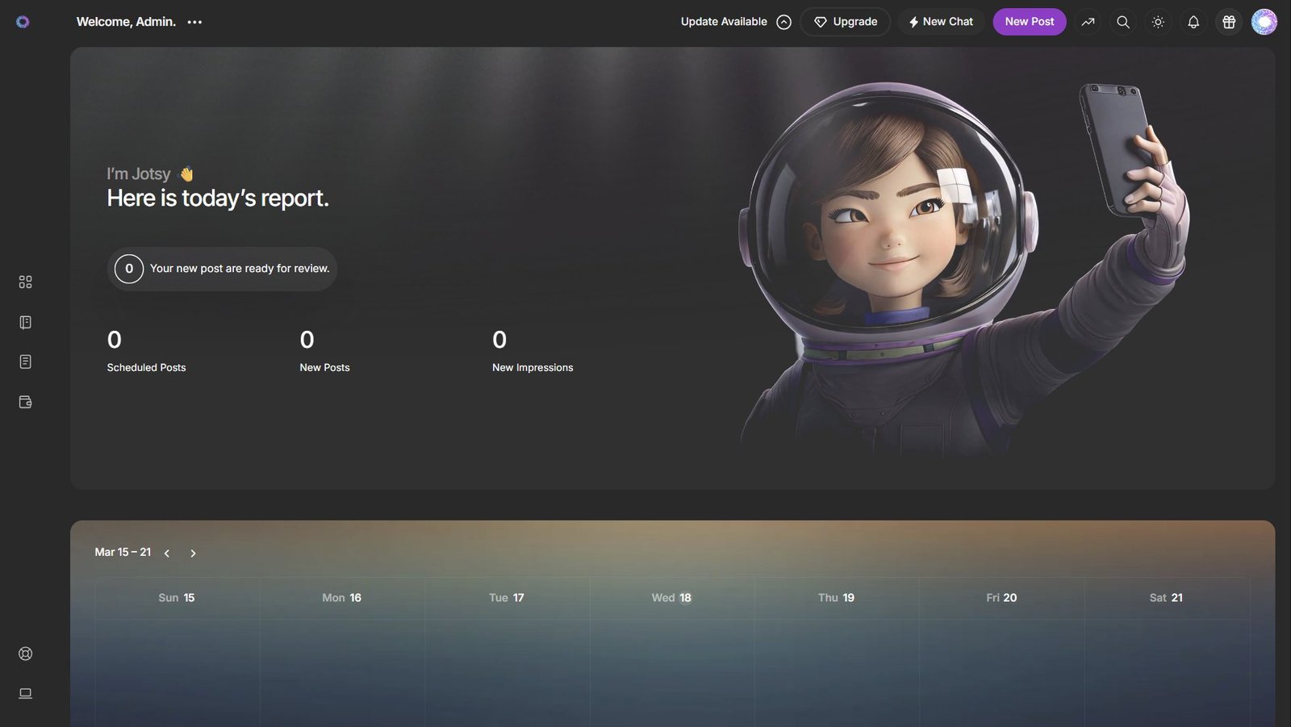This screenshot has height=727, width=1291.
Task: Select Wed 18 calendar column header
Action: [x=671, y=598]
